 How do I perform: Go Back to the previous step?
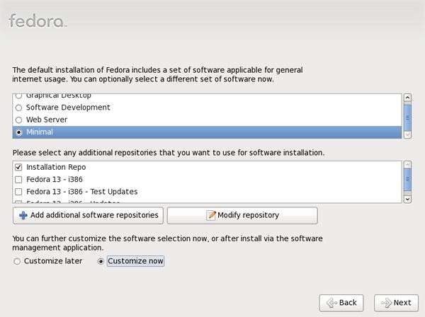[341, 303]
